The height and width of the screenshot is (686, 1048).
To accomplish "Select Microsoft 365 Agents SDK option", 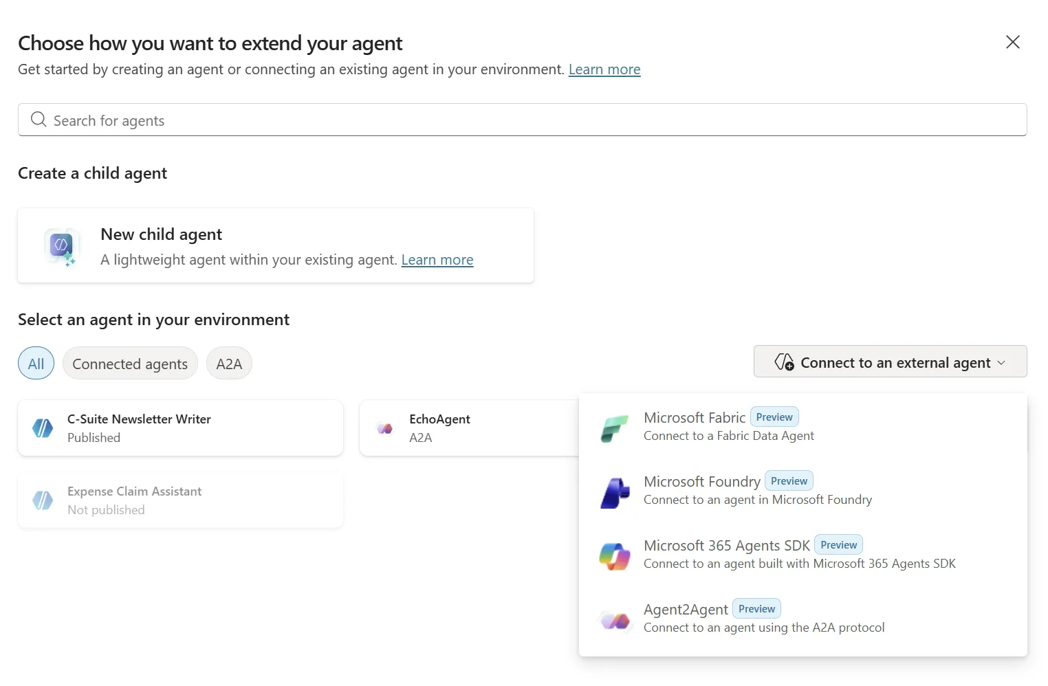I will (803, 554).
